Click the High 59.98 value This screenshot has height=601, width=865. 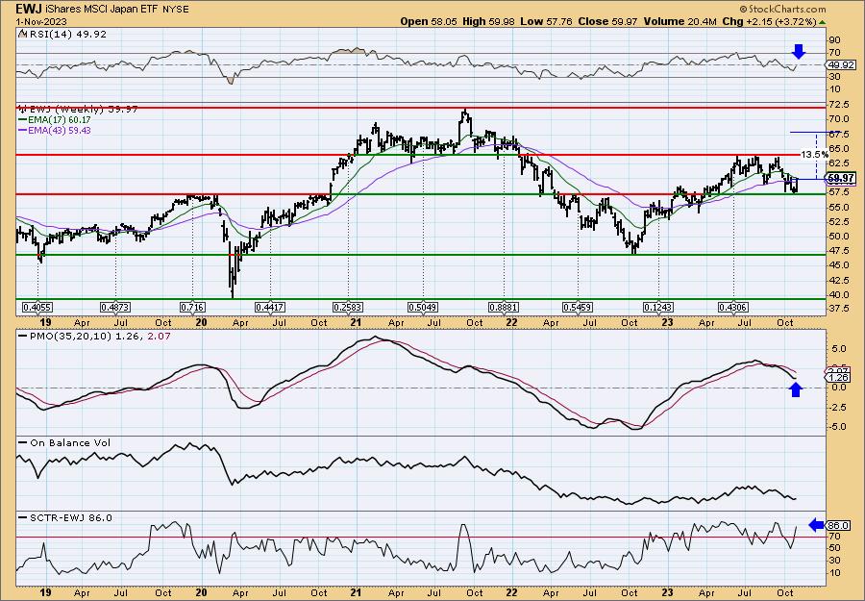[x=487, y=21]
